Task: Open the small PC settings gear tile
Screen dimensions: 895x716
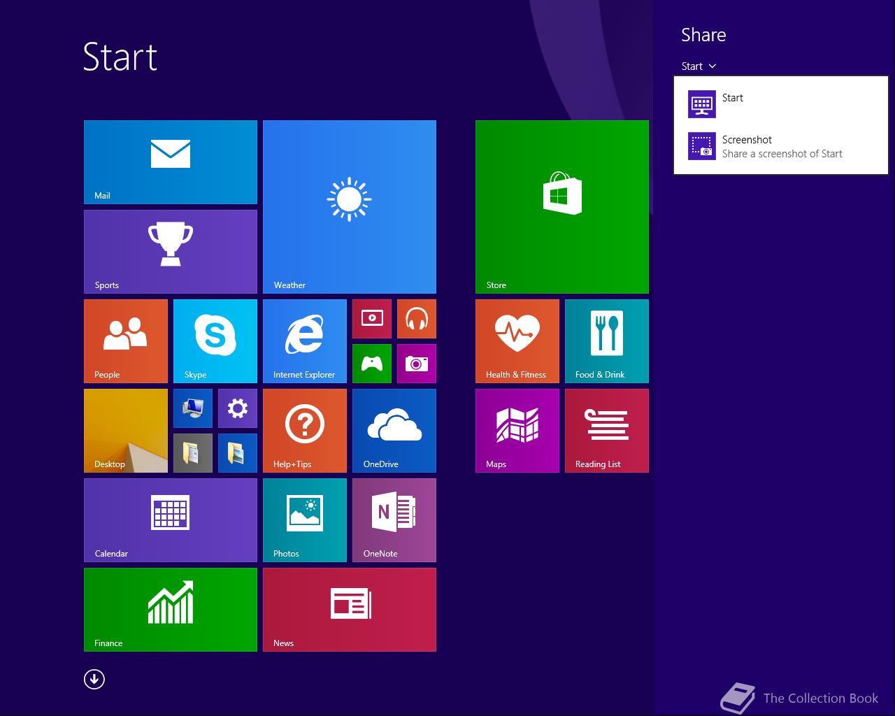Action: (x=238, y=408)
